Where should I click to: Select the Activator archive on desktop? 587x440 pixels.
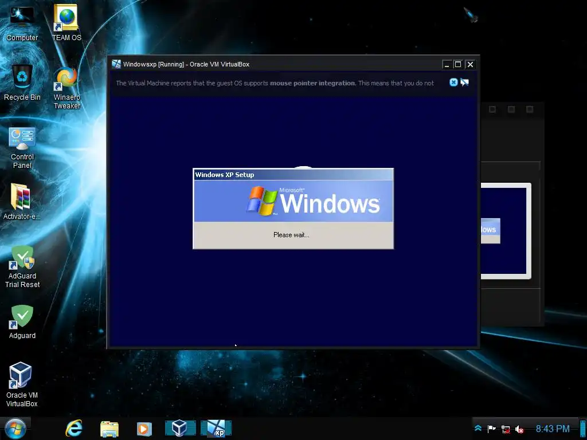click(x=22, y=201)
